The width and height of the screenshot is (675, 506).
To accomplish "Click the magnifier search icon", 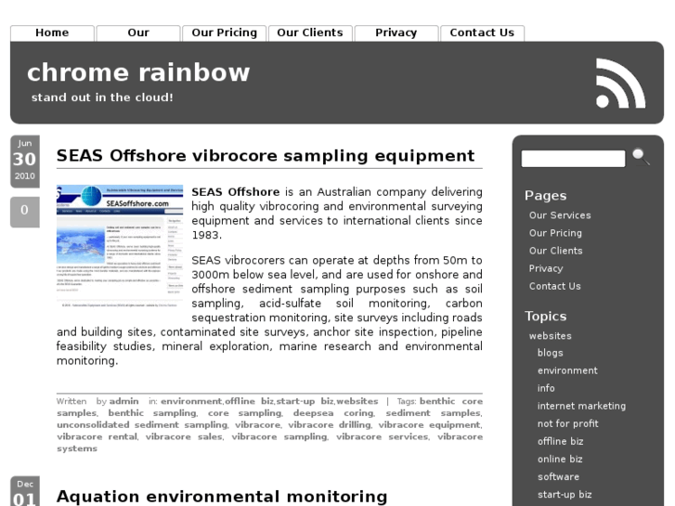I will tap(641, 156).
